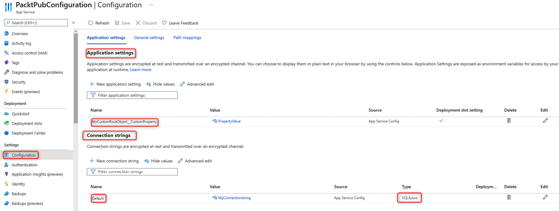
Task: Open Deployment slots
Action: (27, 123)
